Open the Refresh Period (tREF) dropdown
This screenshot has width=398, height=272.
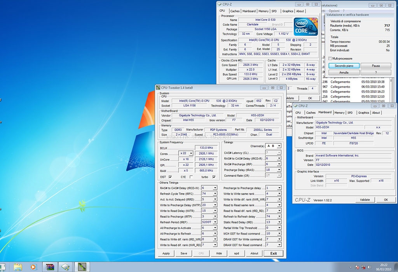click(x=215, y=222)
